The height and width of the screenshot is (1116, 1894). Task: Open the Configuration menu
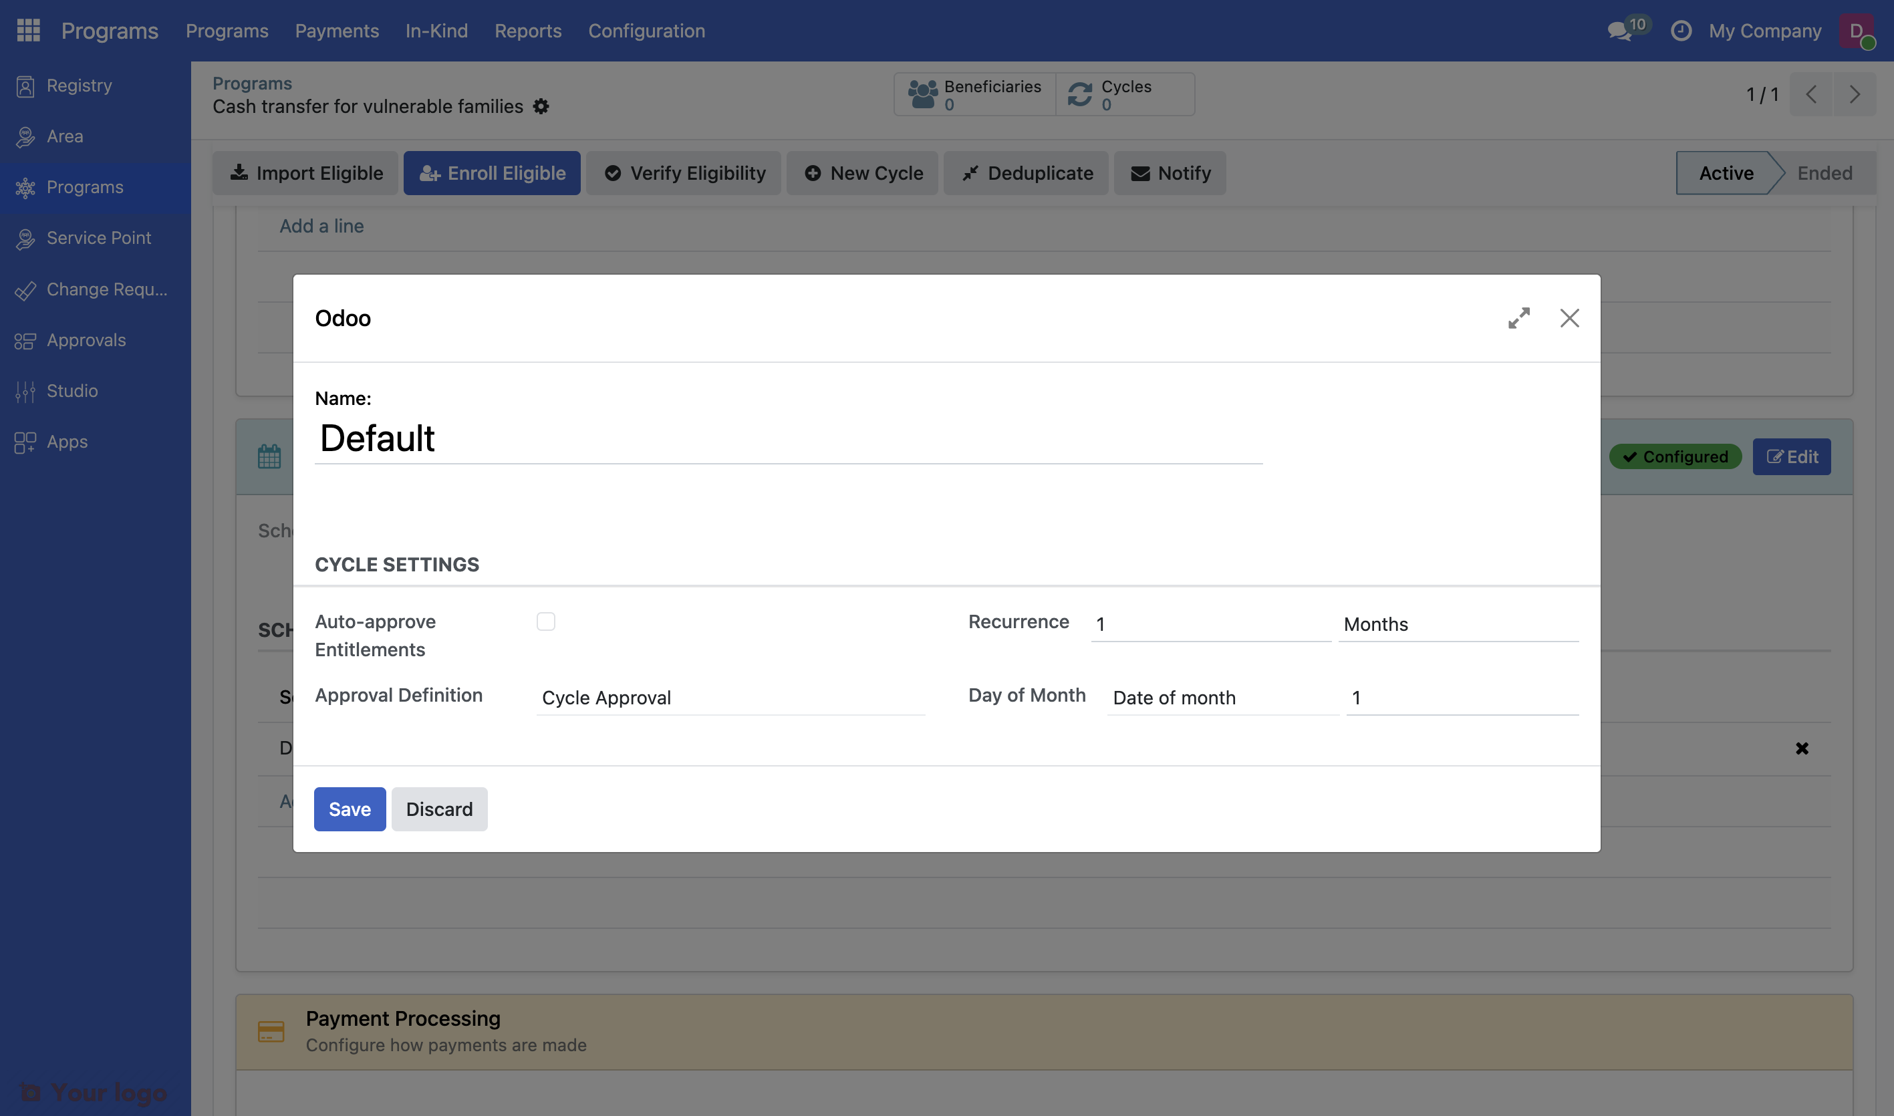(647, 31)
